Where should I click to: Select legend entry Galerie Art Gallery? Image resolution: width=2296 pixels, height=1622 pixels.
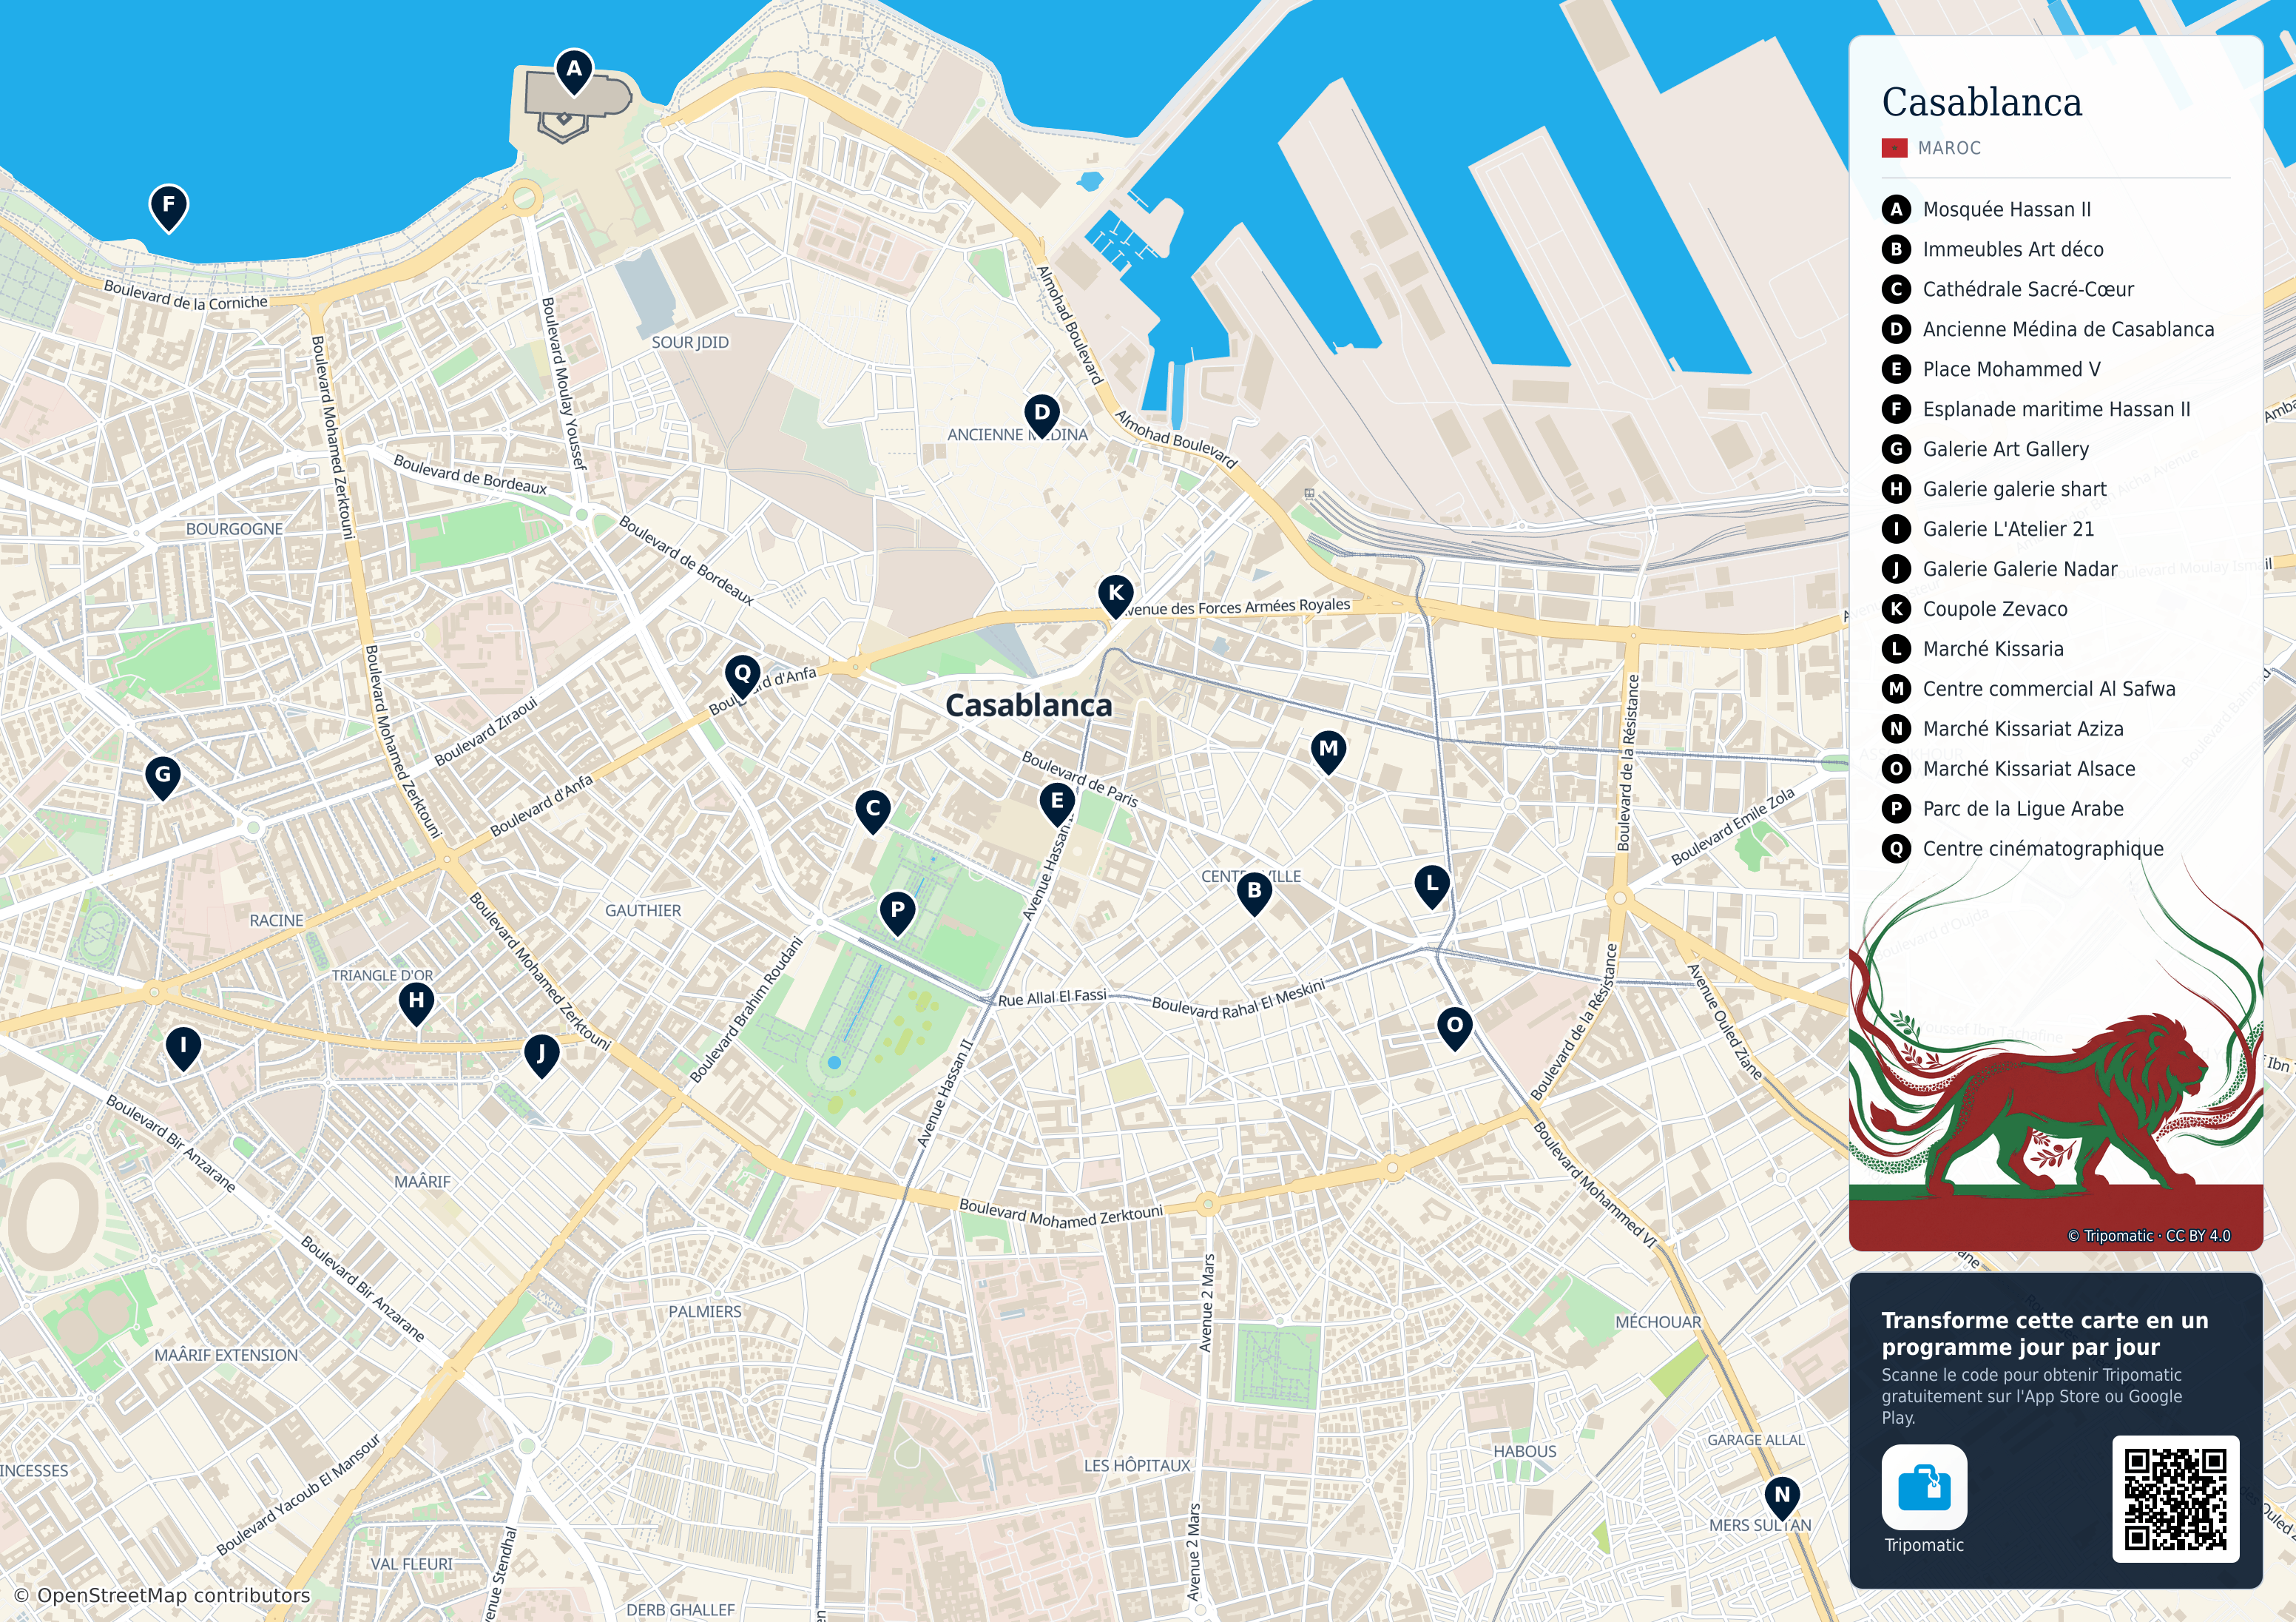point(1985,449)
